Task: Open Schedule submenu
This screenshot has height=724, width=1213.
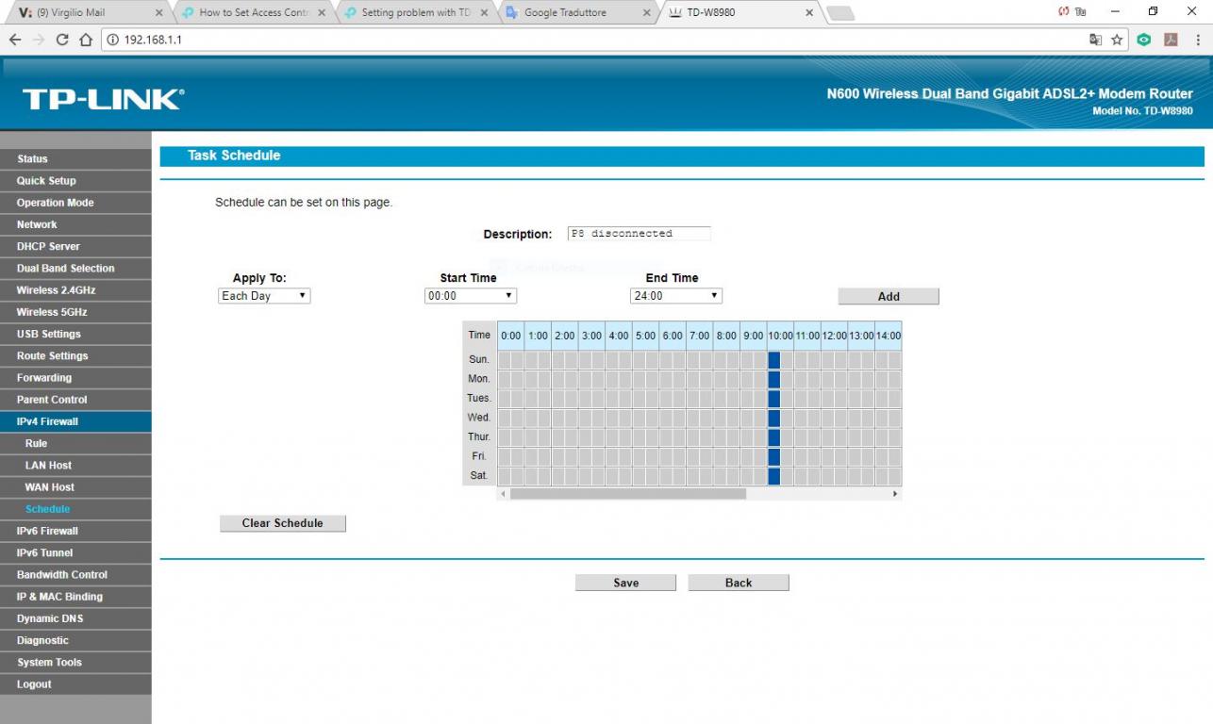Action: click(75, 509)
